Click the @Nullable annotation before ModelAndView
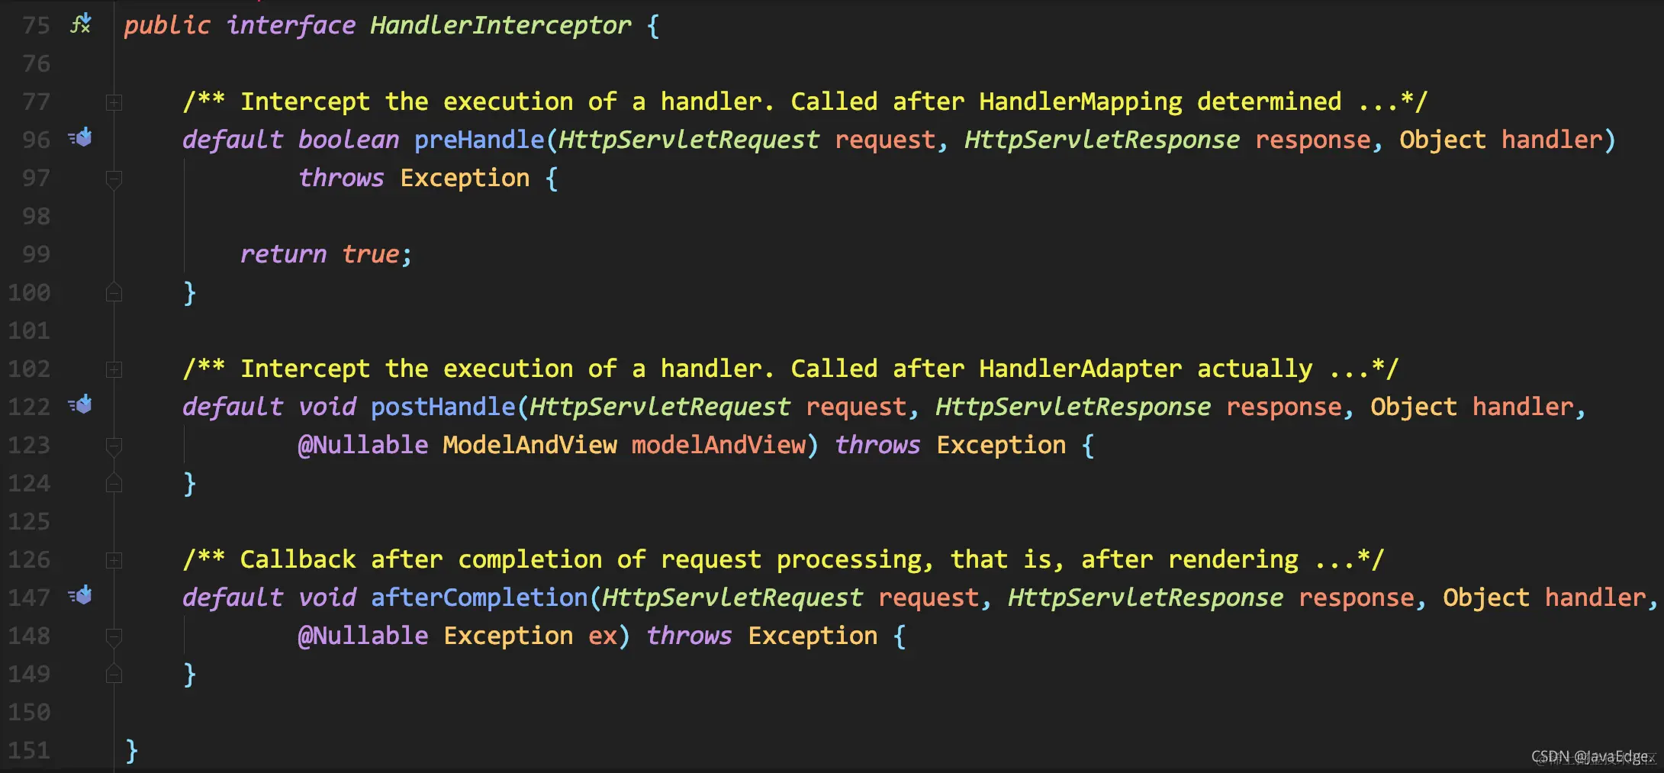The image size is (1664, 773). click(363, 445)
